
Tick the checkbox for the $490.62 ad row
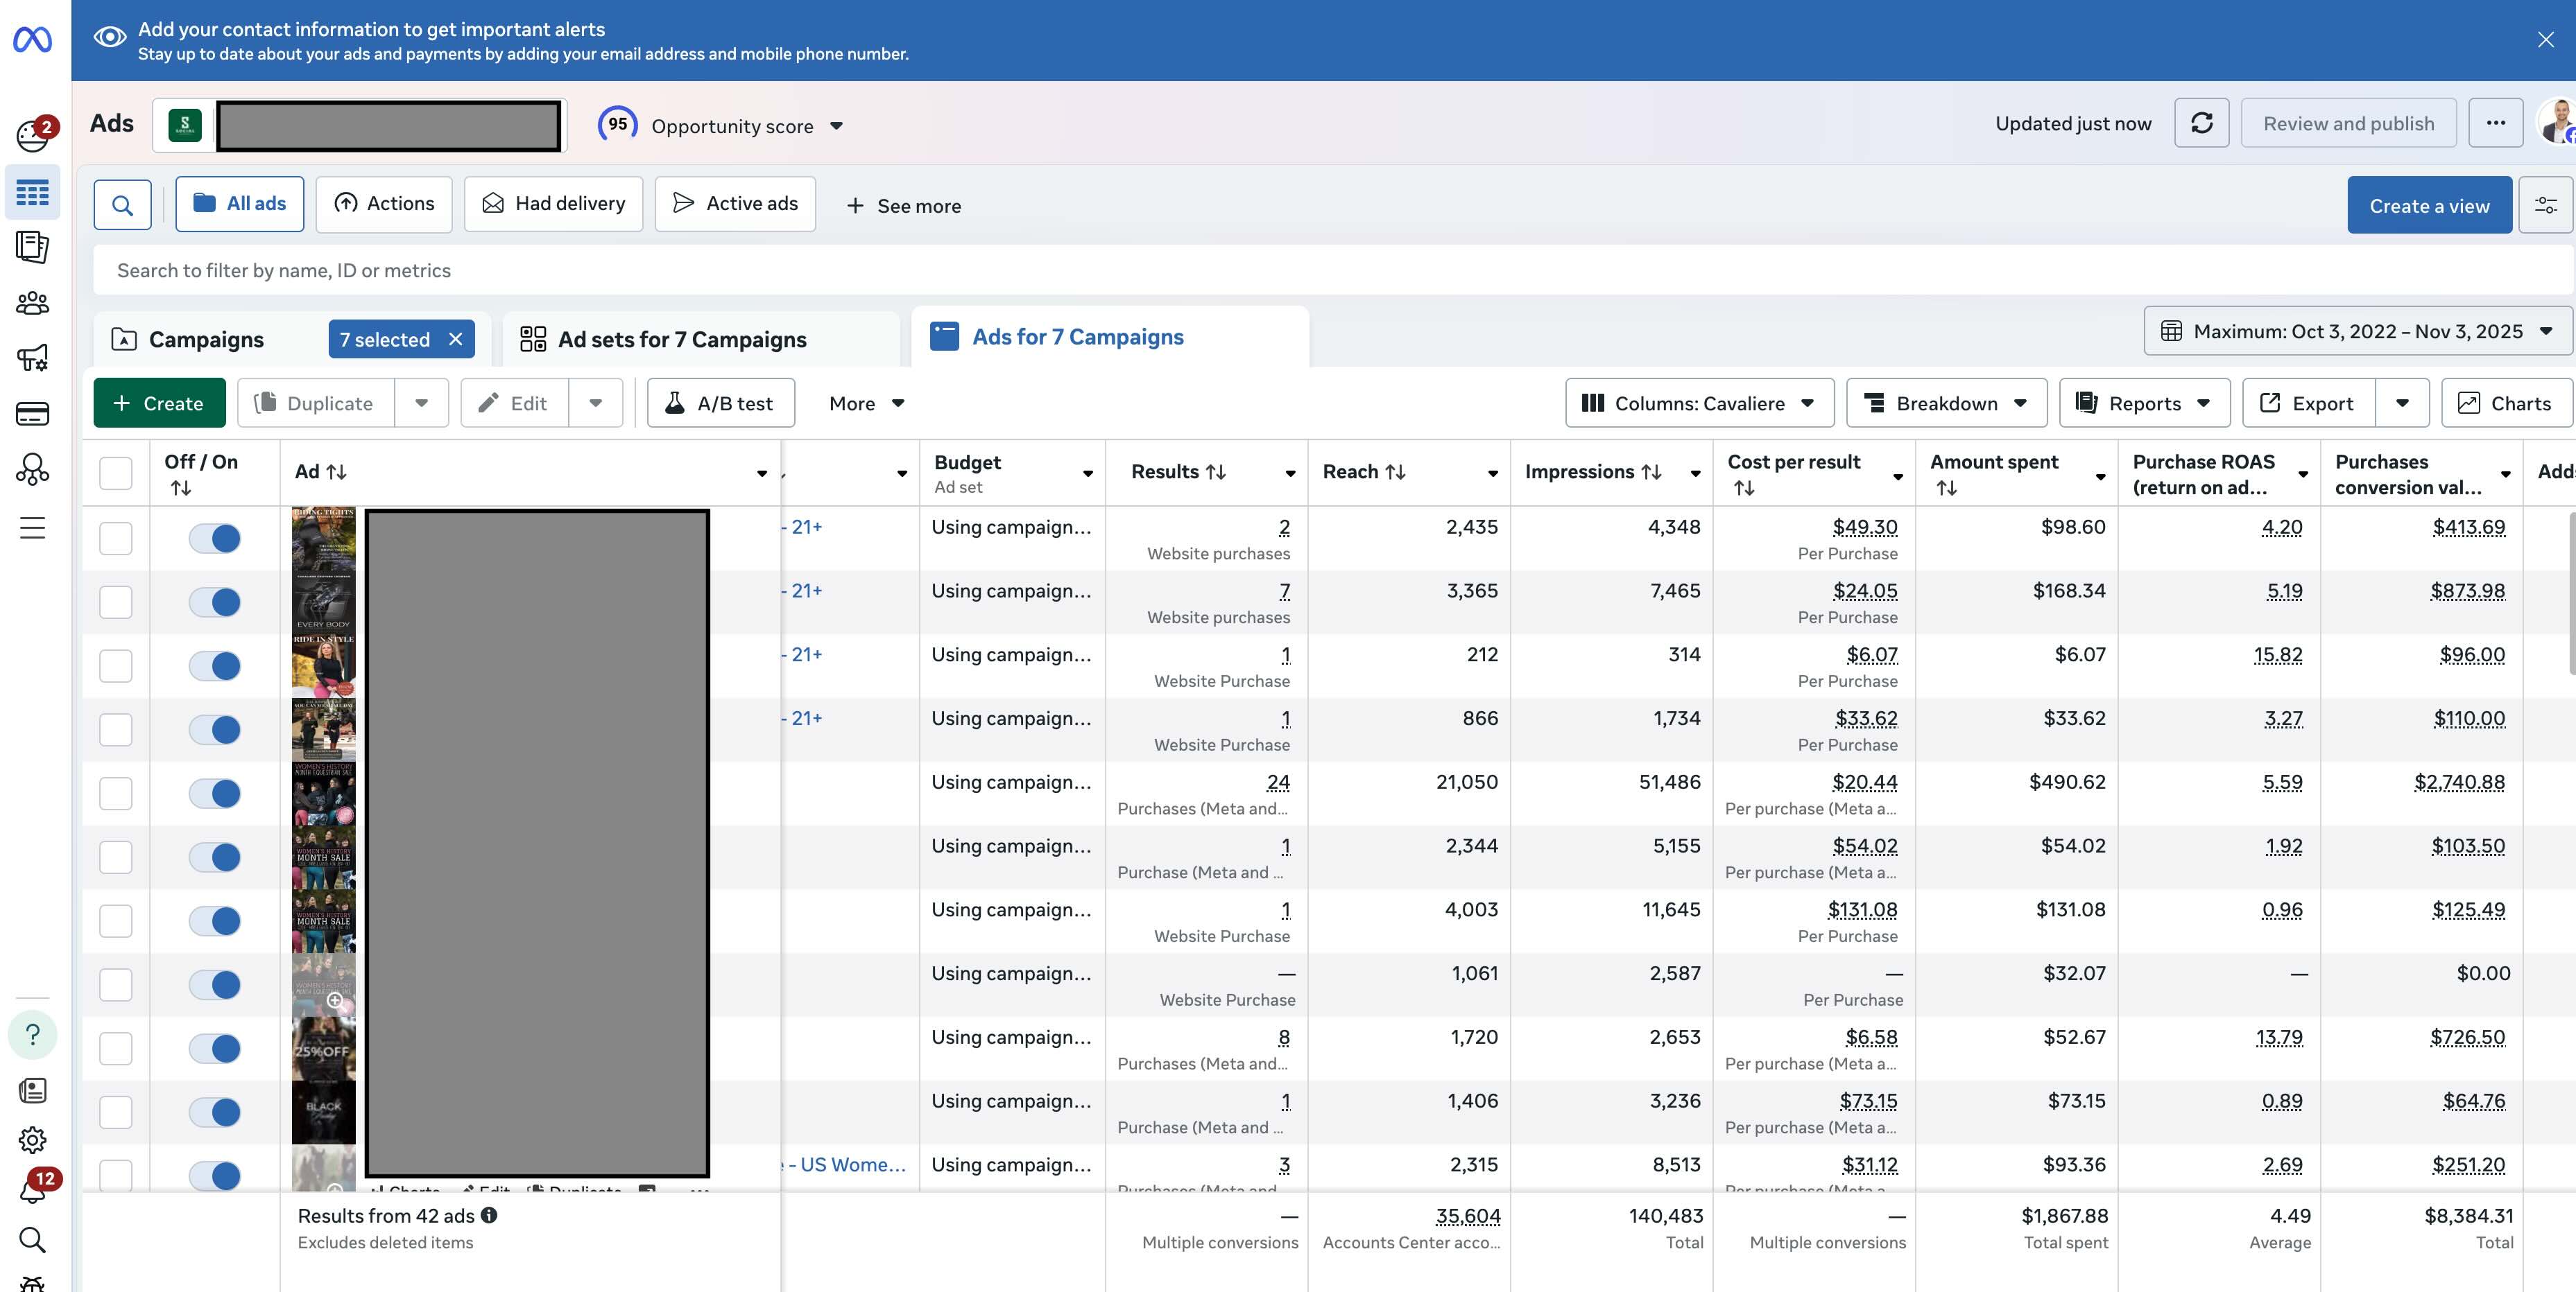pos(116,794)
